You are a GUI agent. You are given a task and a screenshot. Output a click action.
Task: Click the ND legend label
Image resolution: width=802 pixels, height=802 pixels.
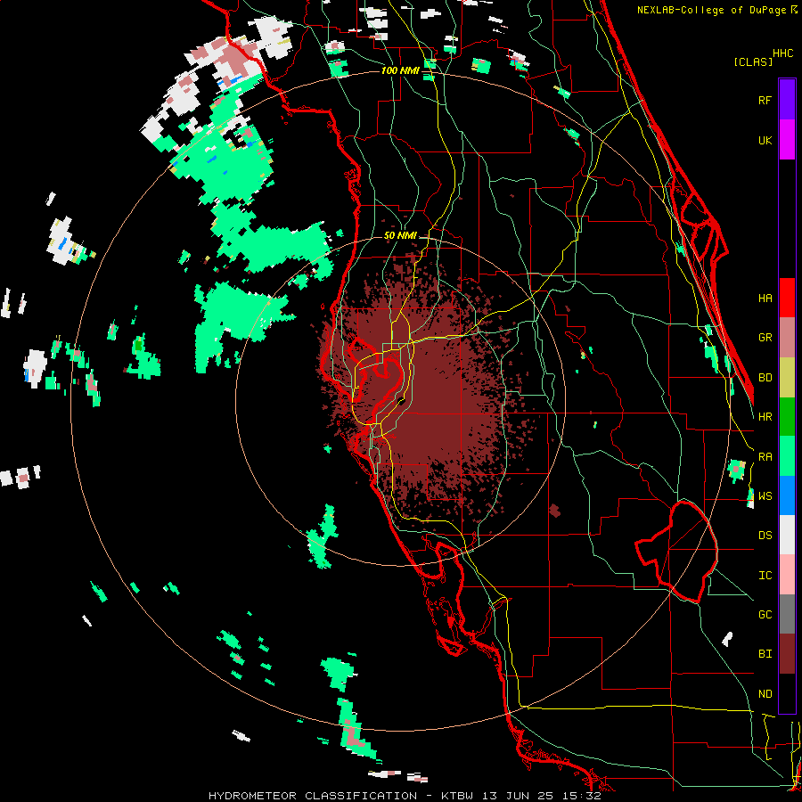(765, 693)
